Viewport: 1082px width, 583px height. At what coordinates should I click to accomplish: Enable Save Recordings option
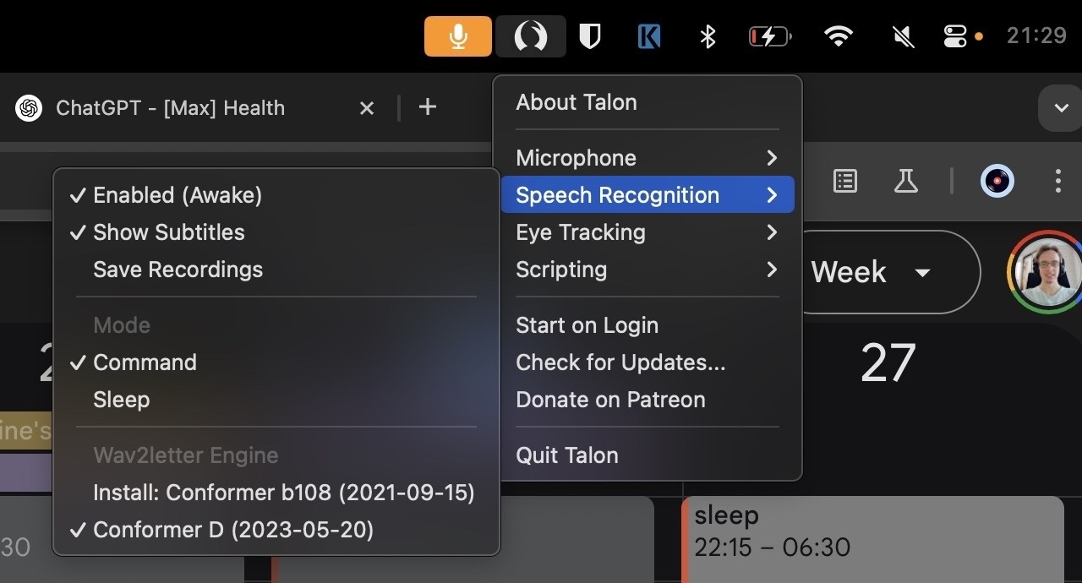[276, 270]
